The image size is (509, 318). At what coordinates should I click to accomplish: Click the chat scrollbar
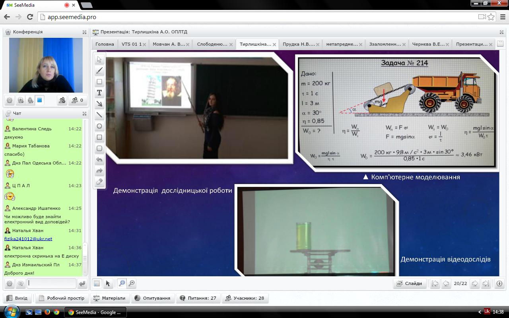85,258
